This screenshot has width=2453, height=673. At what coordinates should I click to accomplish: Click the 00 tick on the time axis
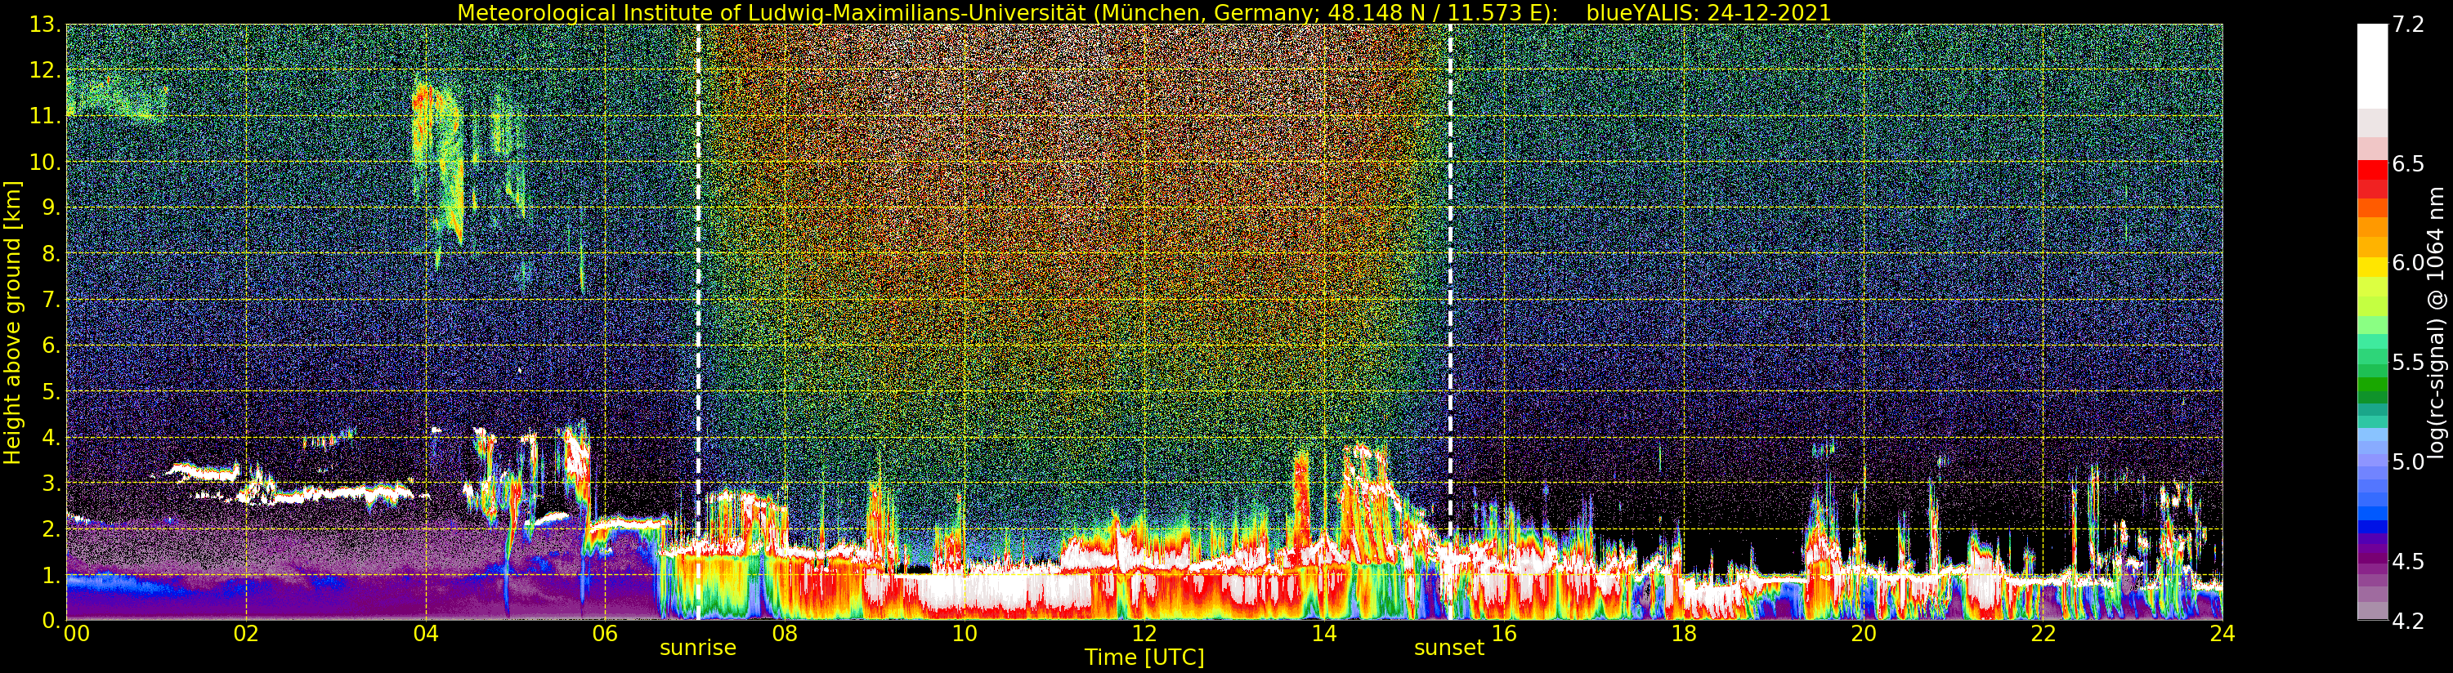(x=76, y=634)
